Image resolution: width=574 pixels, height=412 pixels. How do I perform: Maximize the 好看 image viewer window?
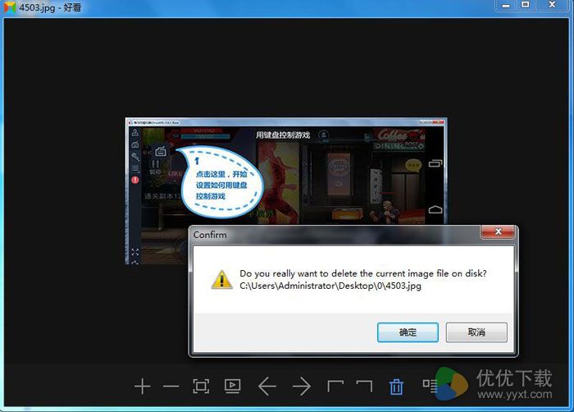pos(526,5)
